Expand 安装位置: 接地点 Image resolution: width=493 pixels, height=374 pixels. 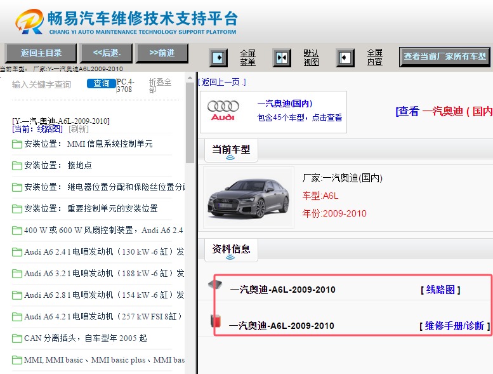[x=58, y=166]
